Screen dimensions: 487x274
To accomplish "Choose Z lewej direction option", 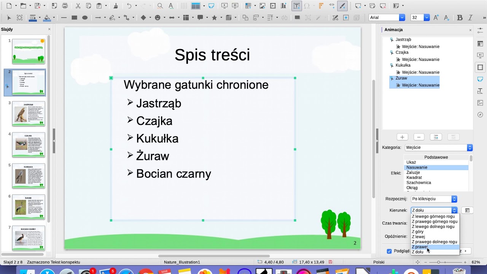I will [435, 237].
